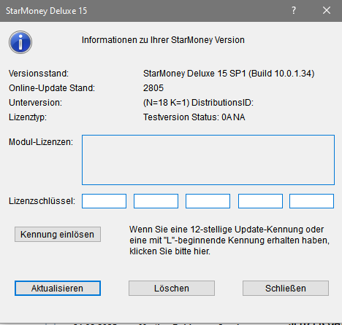Screen dimensions: 342x325
Task: Click the 'Unterversion:' label
Action: click(35, 103)
